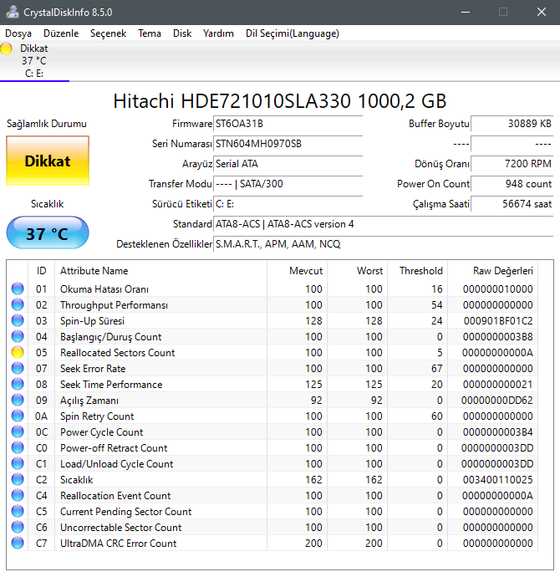Image resolution: width=560 pixels, height=577 pixels.
Task: Click the 37 °C temperature button
Action: (x=47, y=233)
